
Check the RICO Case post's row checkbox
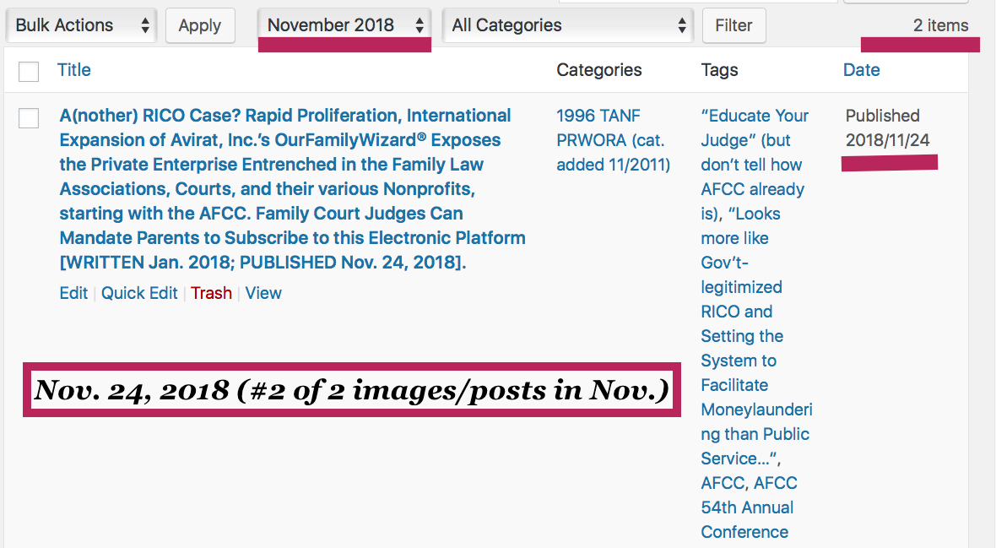(x=29, y=118)
